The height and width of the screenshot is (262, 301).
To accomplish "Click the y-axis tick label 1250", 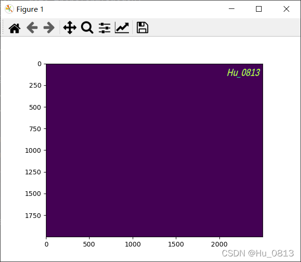I will [33, 172].
